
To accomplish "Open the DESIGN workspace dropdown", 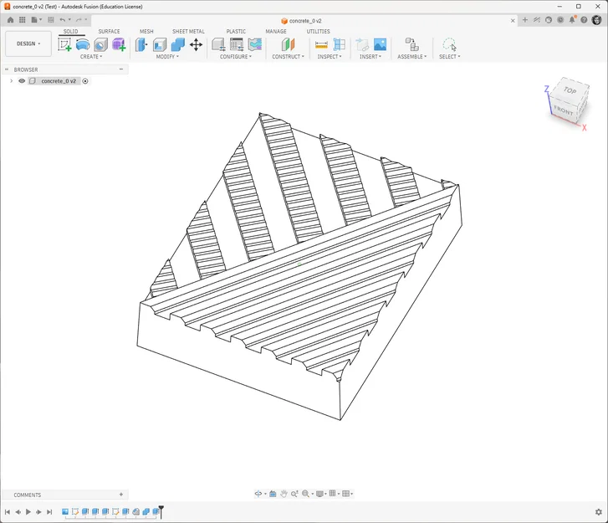I will [x=28, y=44].
